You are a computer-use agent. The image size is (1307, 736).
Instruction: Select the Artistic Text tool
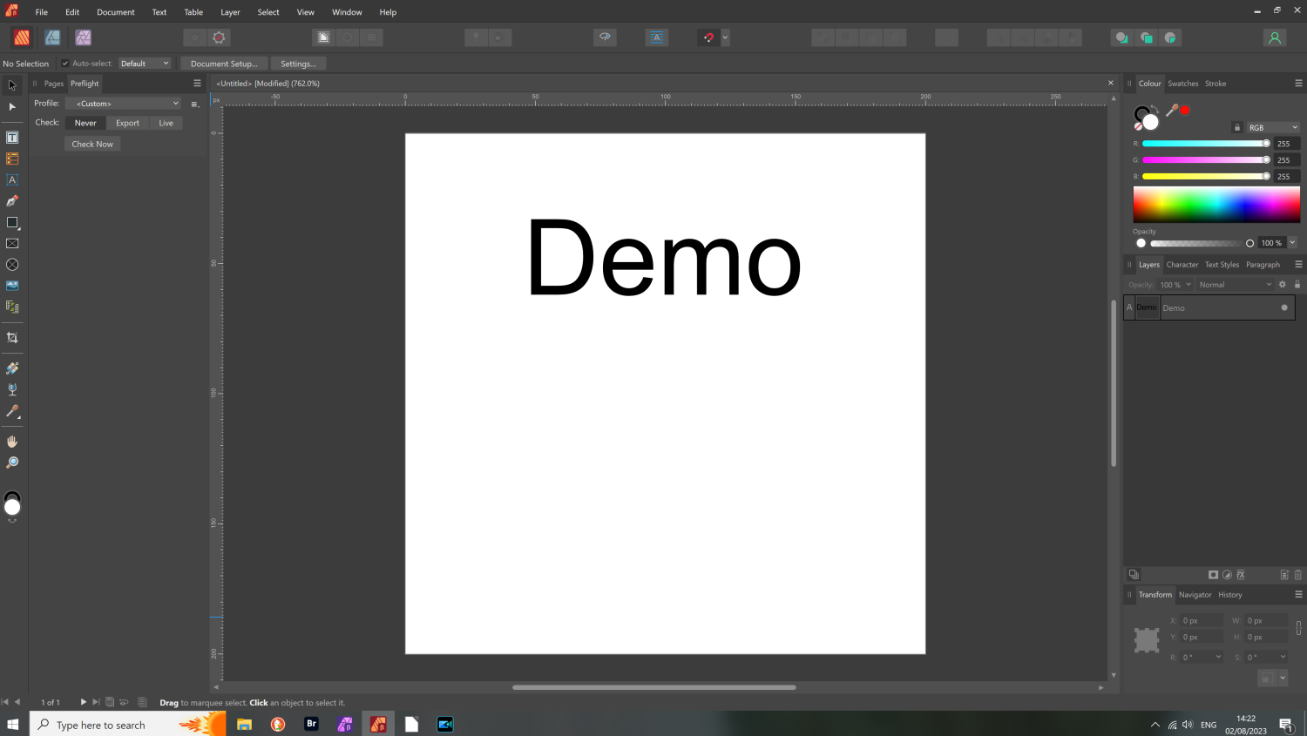point(12,180)
